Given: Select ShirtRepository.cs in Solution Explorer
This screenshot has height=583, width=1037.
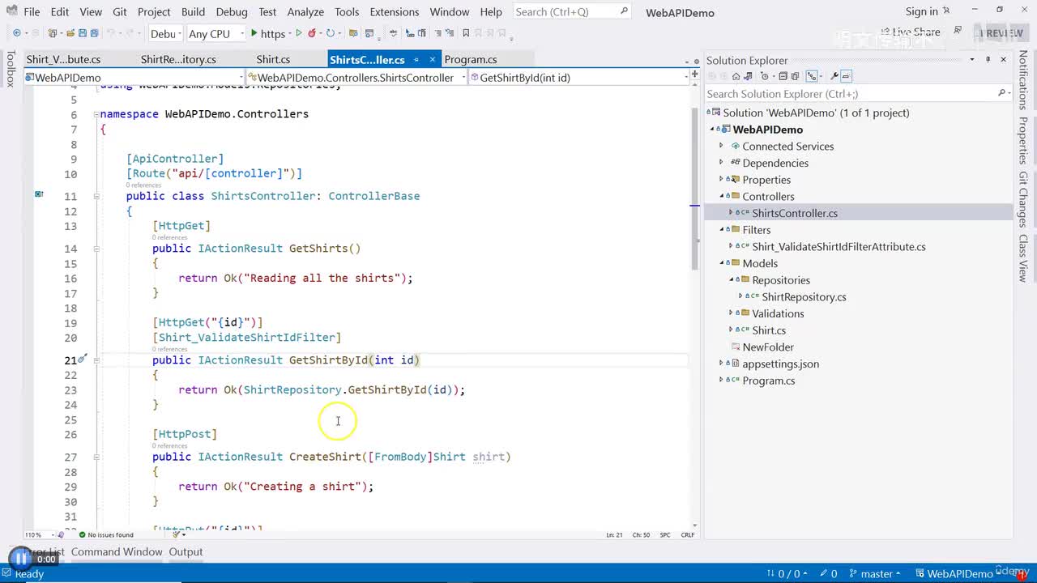Looking at the screenshot, I should (x=804, y=297).
